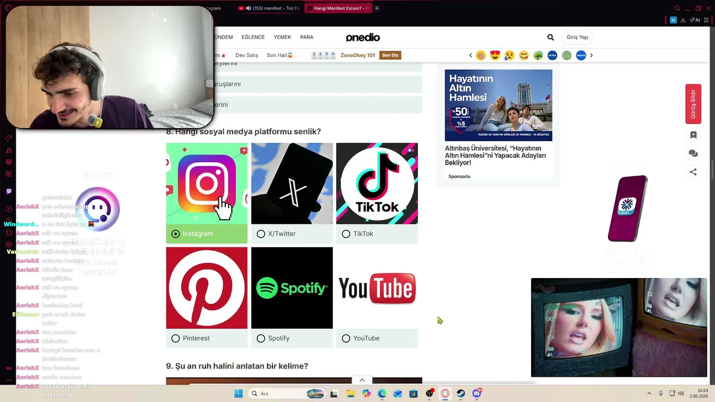Select the heart-eyes emoji category
The image size is (715, 402).
pyautogui.click(x=495, y=55)
